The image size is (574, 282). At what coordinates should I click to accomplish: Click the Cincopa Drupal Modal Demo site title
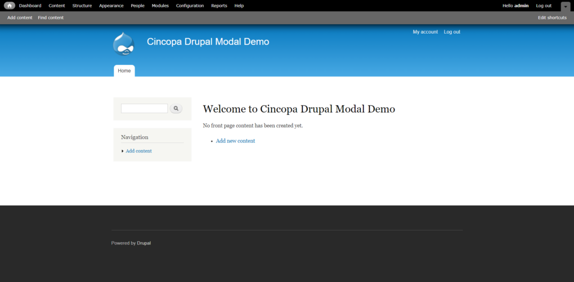click(208, 41)
